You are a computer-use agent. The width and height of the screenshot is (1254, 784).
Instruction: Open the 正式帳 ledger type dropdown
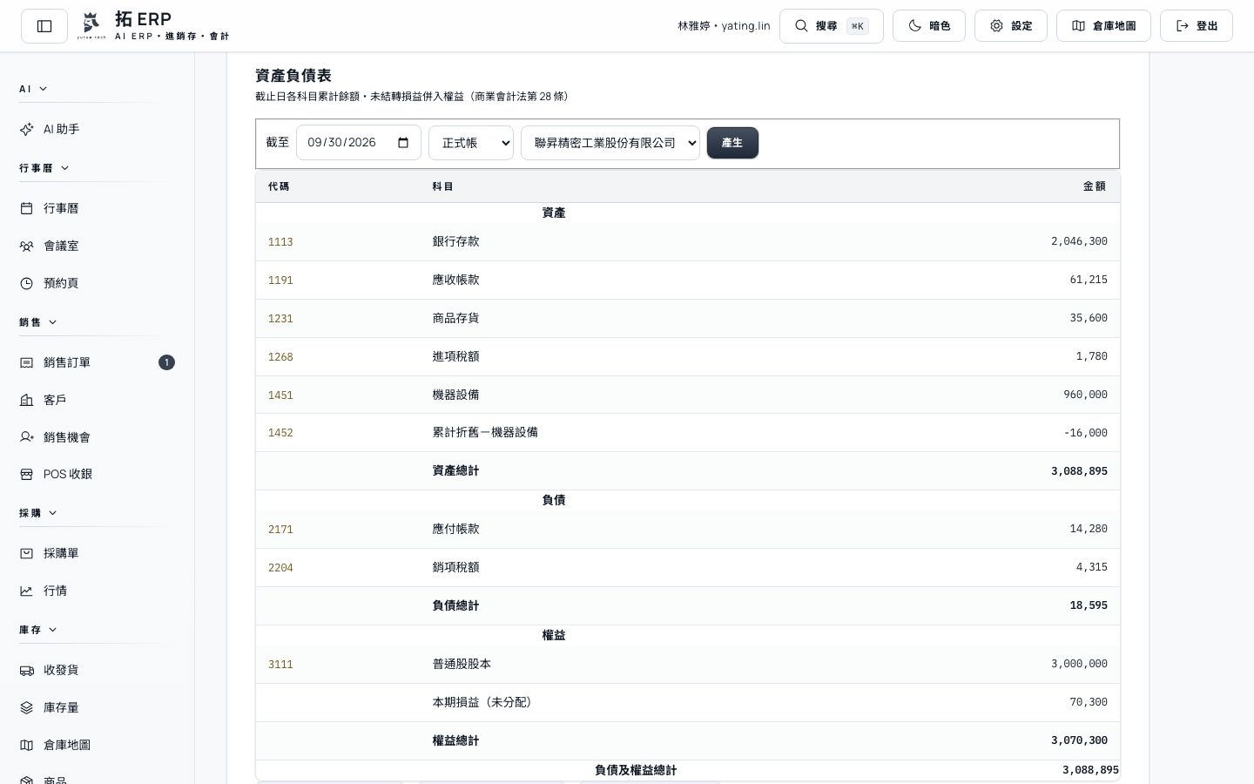tap(471, 143)
